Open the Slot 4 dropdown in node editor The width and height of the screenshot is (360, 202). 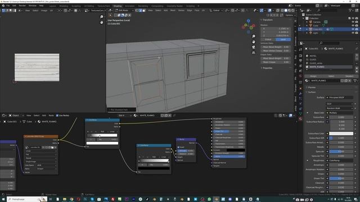click(125, 116)
